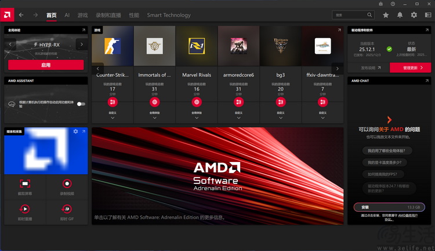The image size is (435, 251).
Task: Click the 管理更新 button
Action: (x=410, y=68)
